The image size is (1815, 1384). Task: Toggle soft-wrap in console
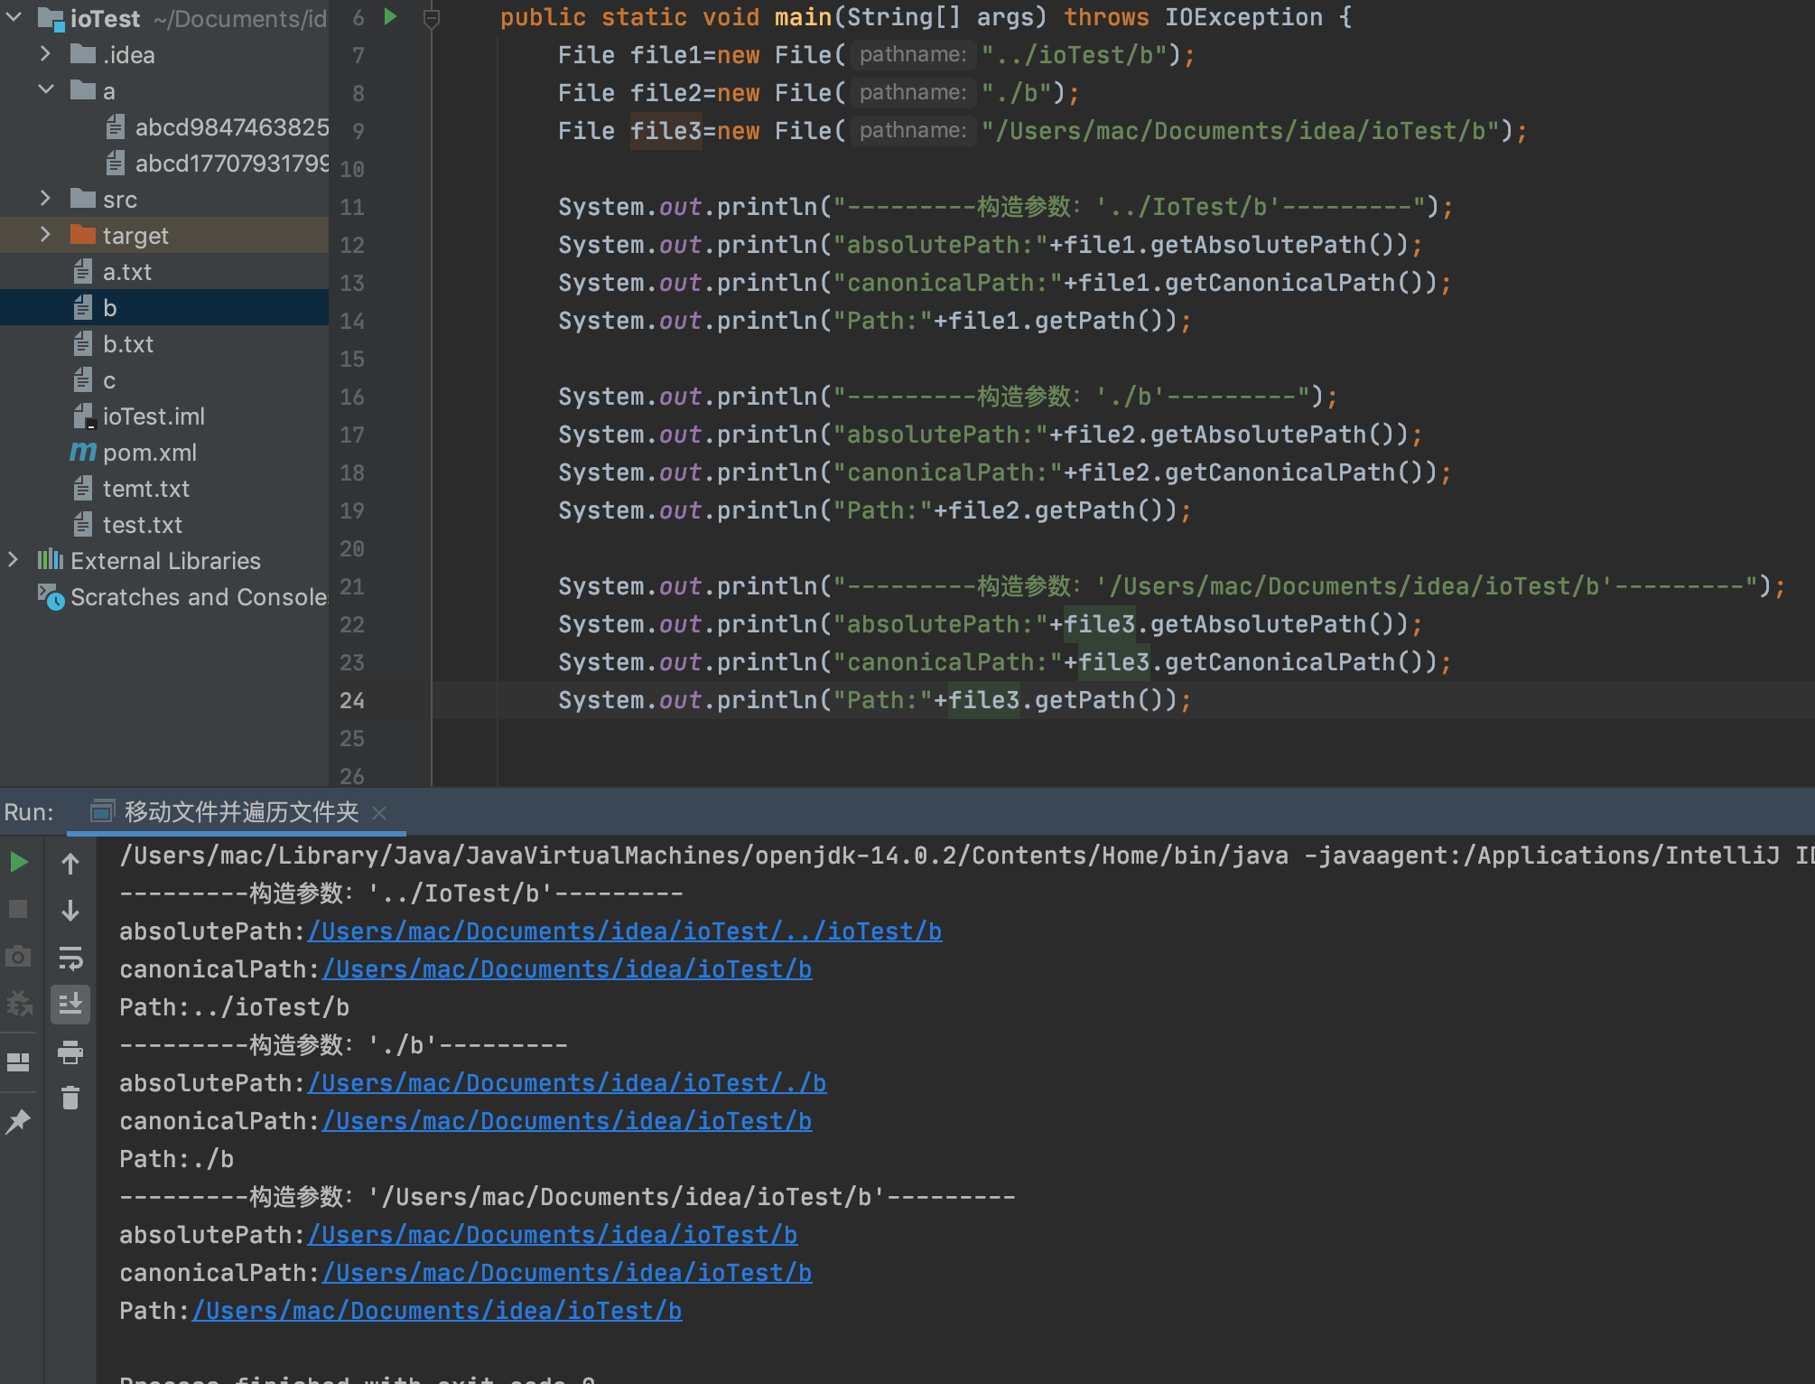coord(70,958)
